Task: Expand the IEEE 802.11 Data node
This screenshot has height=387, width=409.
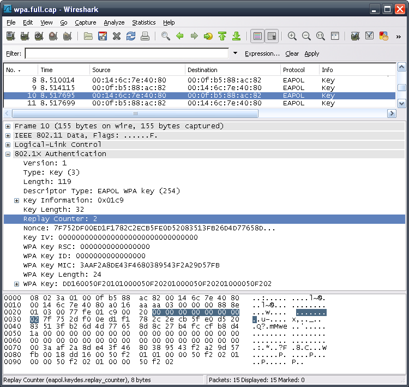Action: (x=8, y=135)
